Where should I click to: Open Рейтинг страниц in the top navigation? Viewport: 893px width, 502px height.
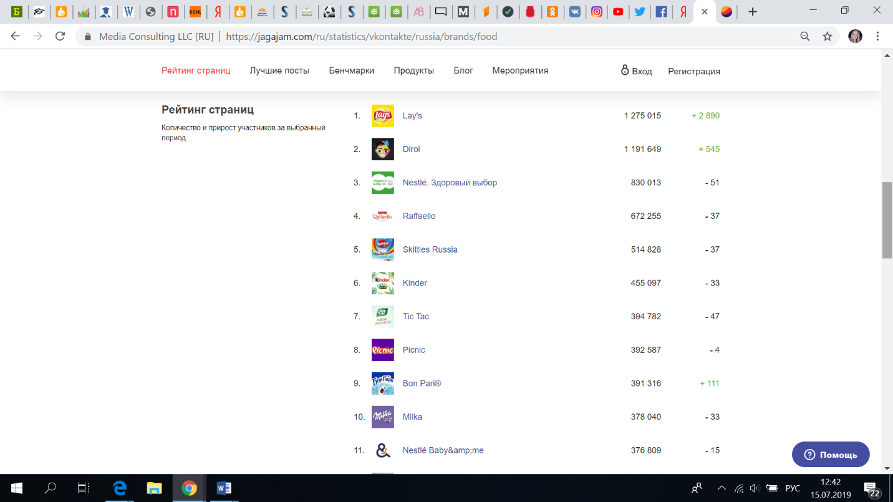click(x=196, y=70)
